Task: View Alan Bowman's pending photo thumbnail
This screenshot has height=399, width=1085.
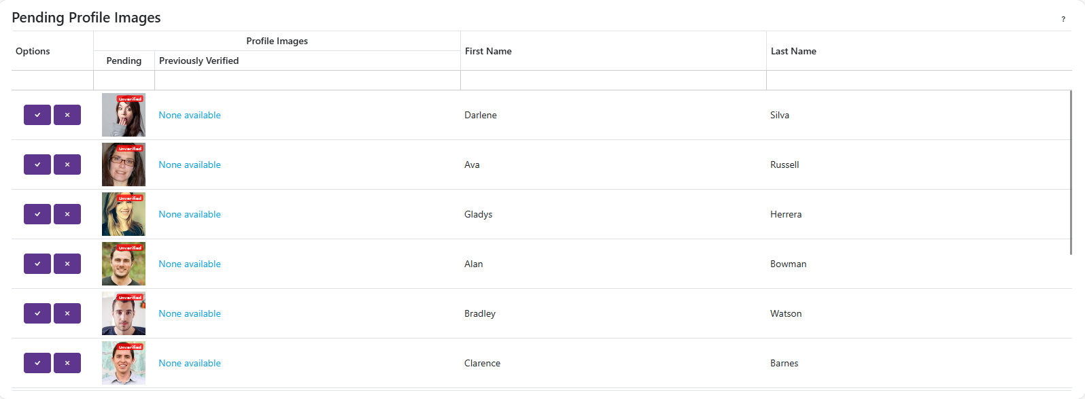Action: [124, 264]
